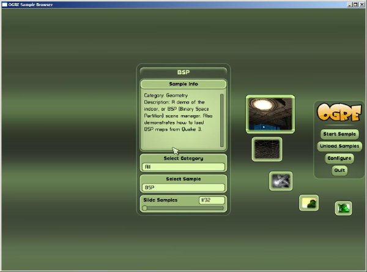The width and height of the screenshot is (367, 272).
Task: Click the Slide Samples slider track
Action: click(183, 208)
